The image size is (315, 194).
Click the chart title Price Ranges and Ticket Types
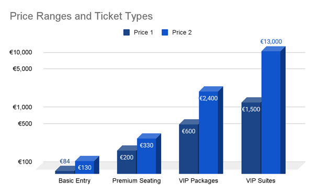[x=81, y=16]
